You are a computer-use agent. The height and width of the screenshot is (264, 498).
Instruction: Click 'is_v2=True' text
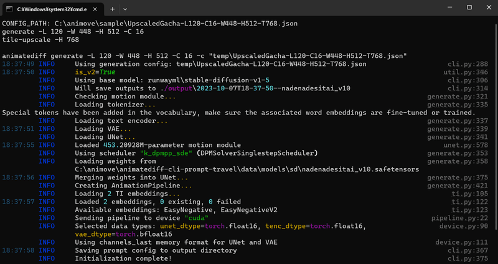(x=95, y=72)
